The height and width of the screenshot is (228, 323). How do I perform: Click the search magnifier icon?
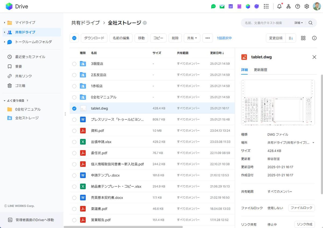(311, 23)
